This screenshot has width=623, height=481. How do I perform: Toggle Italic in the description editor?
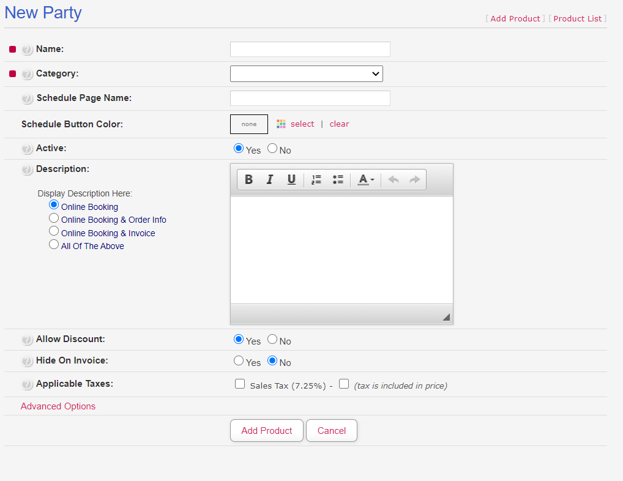pyautogui.click(x=270, y=179)
